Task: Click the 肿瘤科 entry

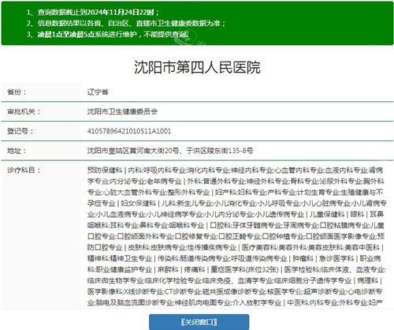Action: pyautogui.click(x=303, y=258)
